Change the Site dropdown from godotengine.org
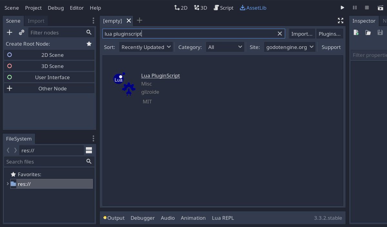 (x=289, y=47)
